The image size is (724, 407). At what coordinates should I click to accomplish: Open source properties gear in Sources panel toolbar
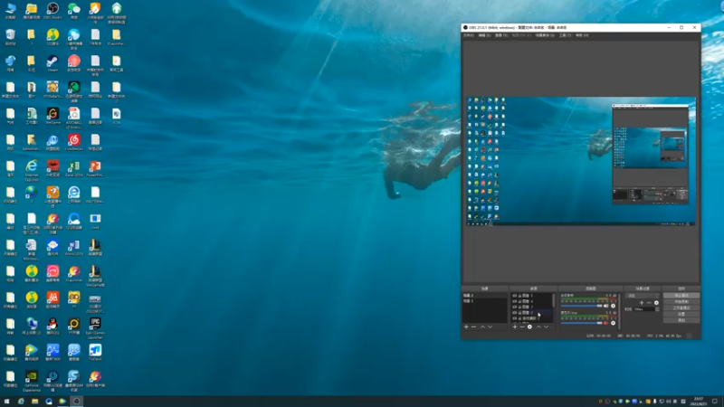tap(529, 327)
